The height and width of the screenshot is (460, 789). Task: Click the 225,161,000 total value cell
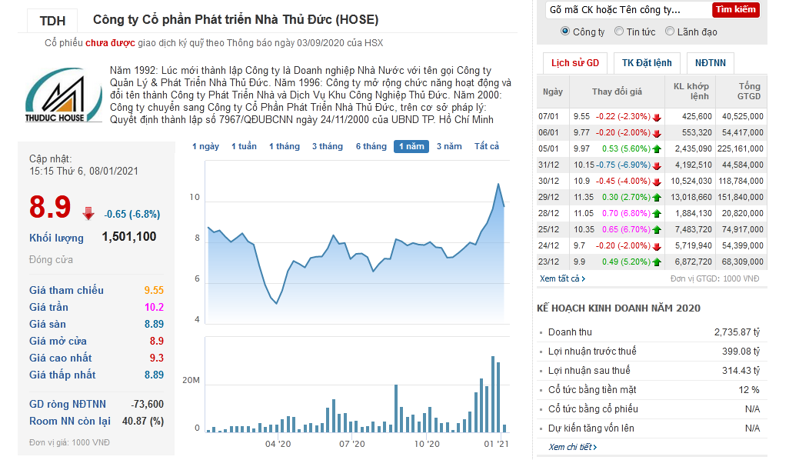(x=741, y=149)
